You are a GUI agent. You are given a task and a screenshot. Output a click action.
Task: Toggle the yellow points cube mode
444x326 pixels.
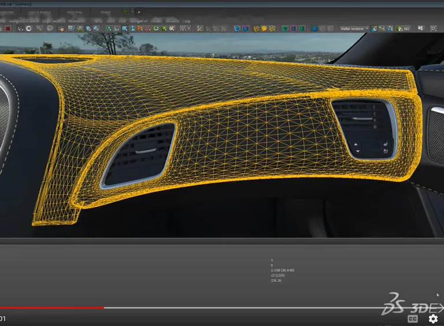(x=272, y=28)
